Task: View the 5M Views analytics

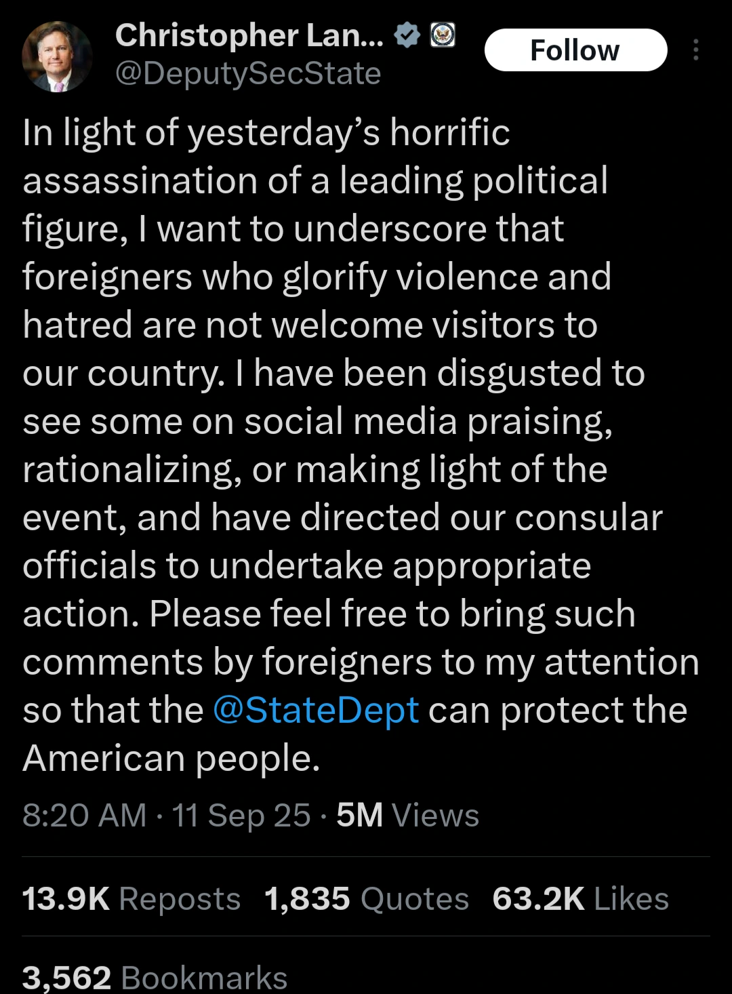Action: [x=408, y=815]
